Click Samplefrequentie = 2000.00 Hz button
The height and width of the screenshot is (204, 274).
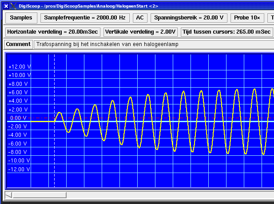84,18
